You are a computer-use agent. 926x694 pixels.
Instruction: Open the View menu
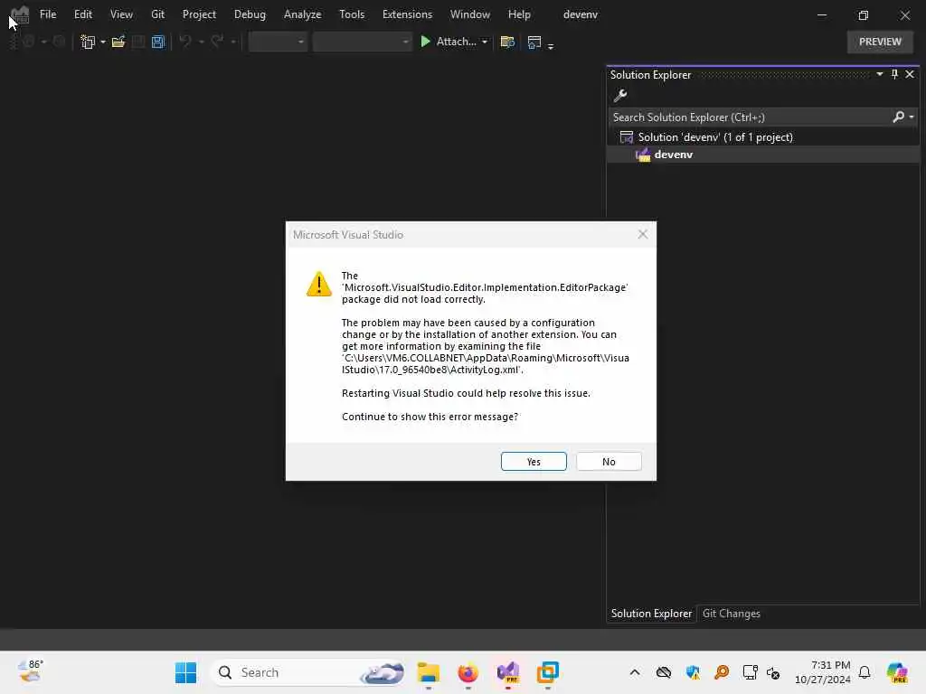coord(122,14)
